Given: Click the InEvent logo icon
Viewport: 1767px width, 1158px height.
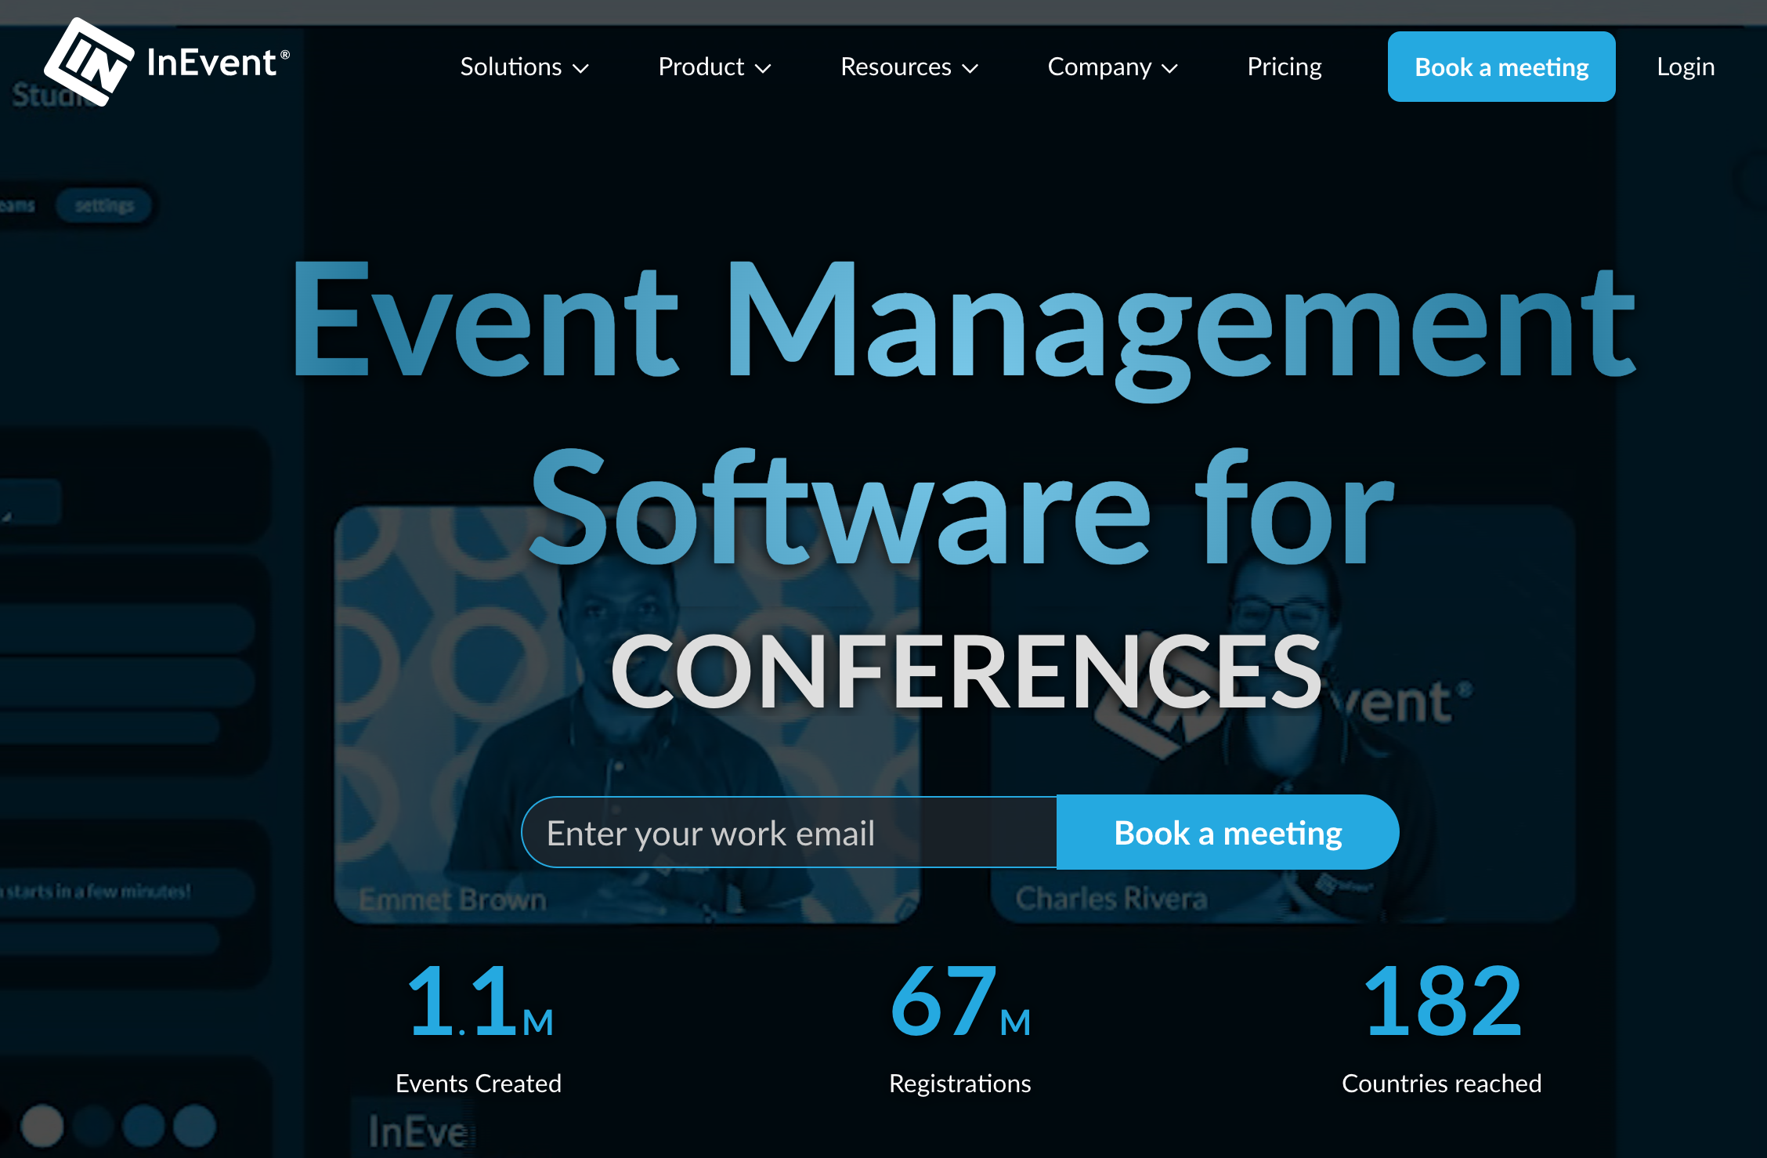Looking at the screenshot, I should pos(89,61).
